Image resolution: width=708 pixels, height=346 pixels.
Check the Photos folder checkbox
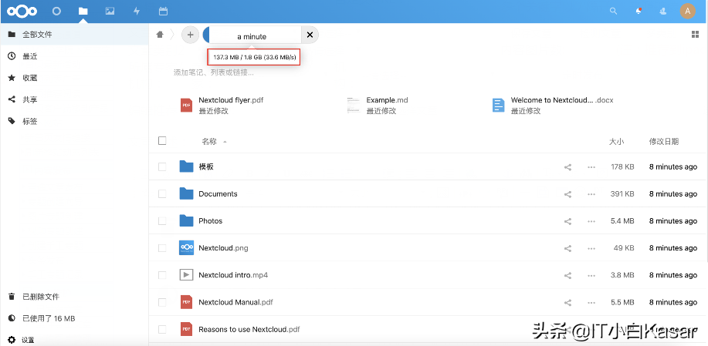pos(162,220)
